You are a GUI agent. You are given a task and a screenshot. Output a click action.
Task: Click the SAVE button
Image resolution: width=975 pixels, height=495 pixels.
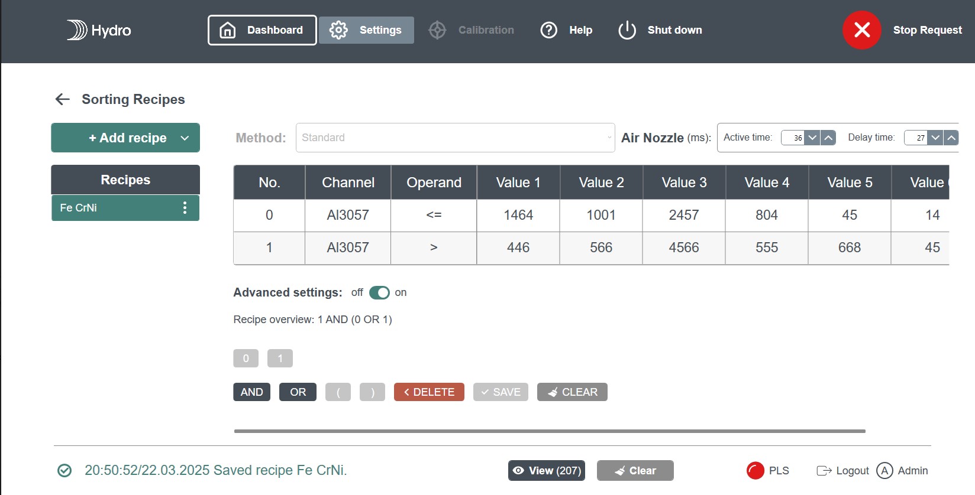[501, 392]
